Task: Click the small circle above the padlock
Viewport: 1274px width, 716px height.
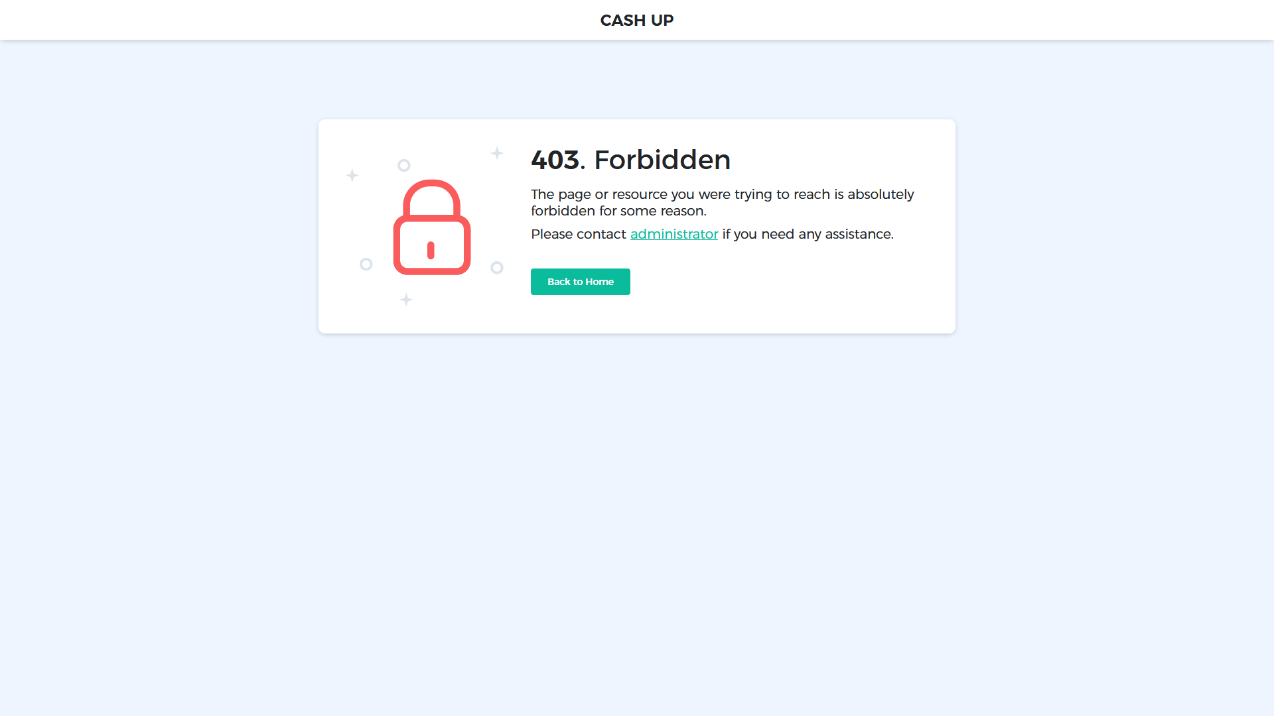Action: [403, 165]
